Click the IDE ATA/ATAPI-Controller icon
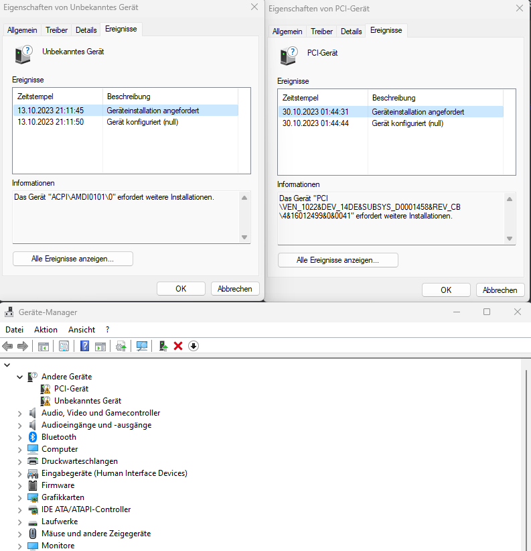Viewport: 531px width, 551px height. tap(33, 510)
